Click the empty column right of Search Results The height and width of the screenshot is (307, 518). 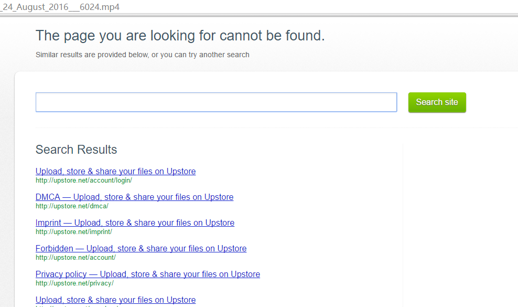(x=460, y=220)
